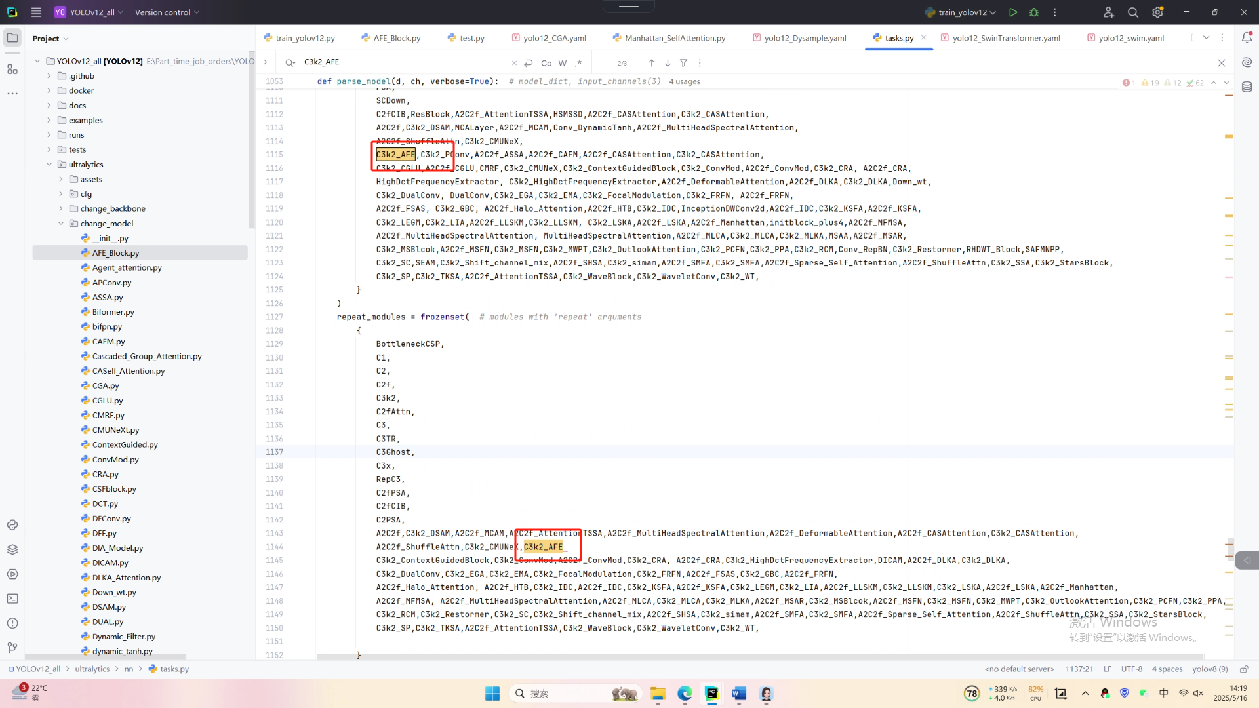Open Database tool window on right sidebar
Image resolution: width=1259 pixels, height=708 pixels.
(1247, 87)
